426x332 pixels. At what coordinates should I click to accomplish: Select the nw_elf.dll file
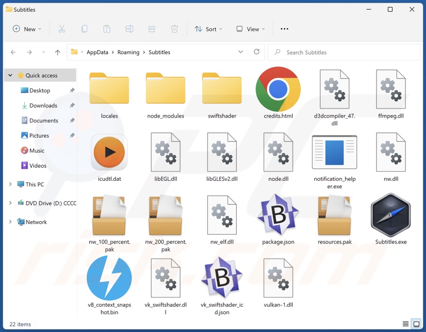[x=222, y=220]
